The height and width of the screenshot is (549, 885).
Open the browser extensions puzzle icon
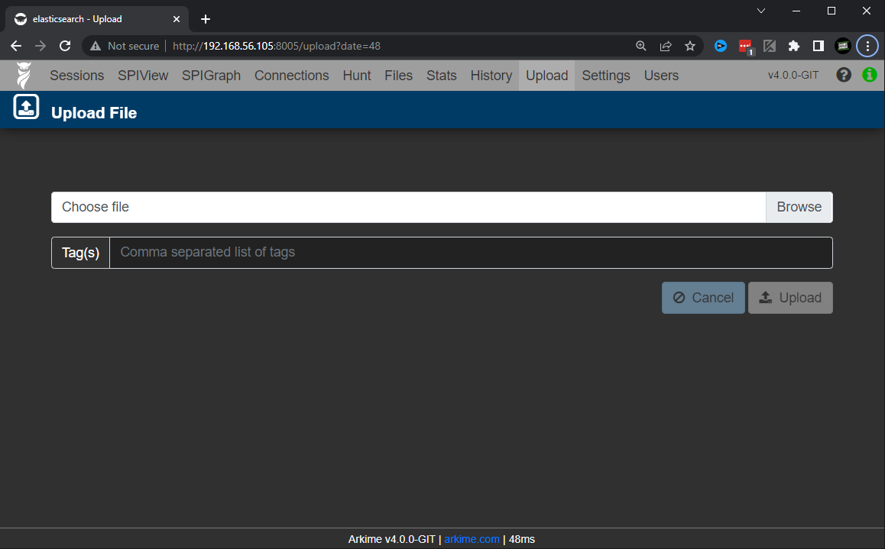[793, 47]
